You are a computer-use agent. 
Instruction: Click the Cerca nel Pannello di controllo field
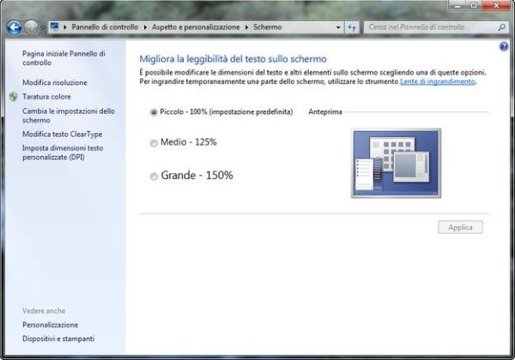click(431, 27)
